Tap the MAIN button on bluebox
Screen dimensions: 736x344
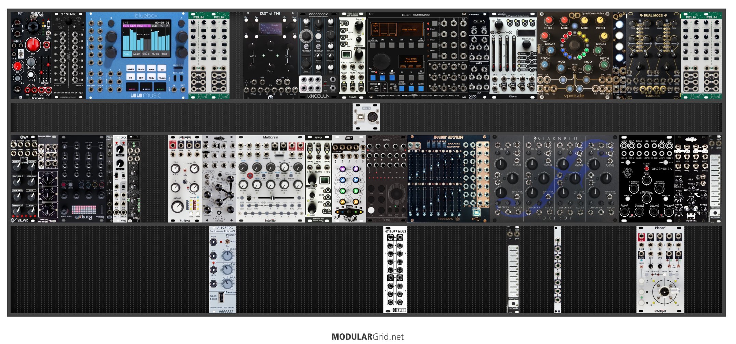coord(152,69)
